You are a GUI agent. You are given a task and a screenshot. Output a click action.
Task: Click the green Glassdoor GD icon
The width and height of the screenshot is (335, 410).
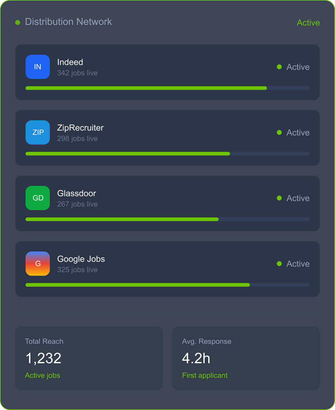coord(38,198)
